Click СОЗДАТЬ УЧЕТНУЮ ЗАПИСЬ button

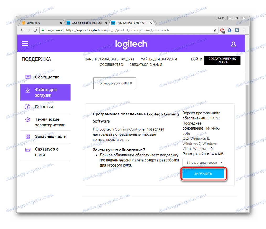(x=222, y=60)
